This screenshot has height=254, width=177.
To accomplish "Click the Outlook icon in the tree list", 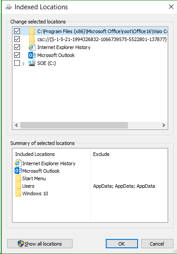I will [x=31, y=55].
